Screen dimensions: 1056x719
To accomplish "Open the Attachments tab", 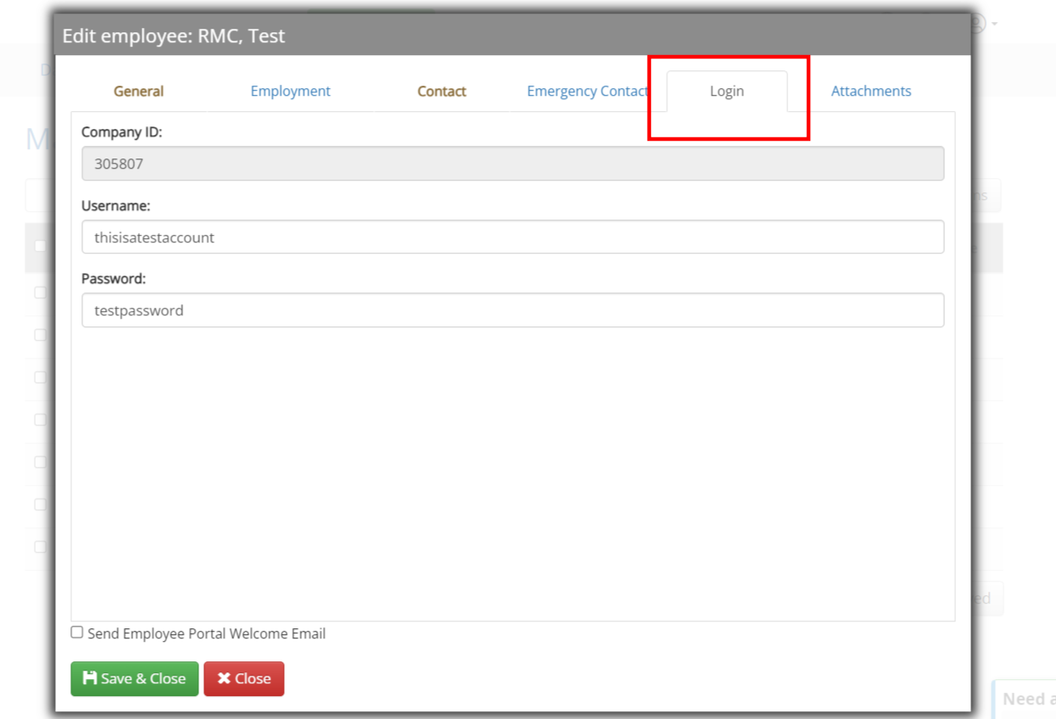I will point(870,92).
